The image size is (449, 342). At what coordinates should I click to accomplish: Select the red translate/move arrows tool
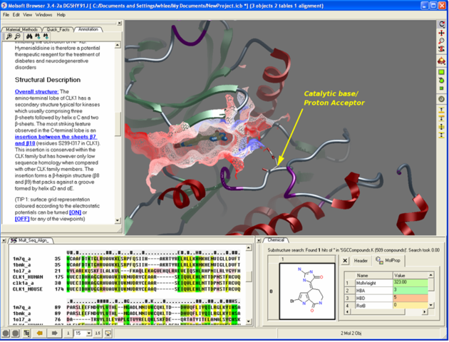pyautogui.click(x=442, y=33)
